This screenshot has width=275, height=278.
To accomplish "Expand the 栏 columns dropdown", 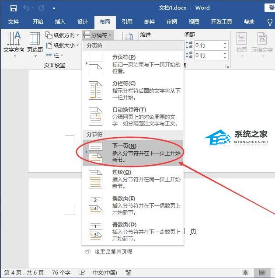I will click(x=54, y=56).
